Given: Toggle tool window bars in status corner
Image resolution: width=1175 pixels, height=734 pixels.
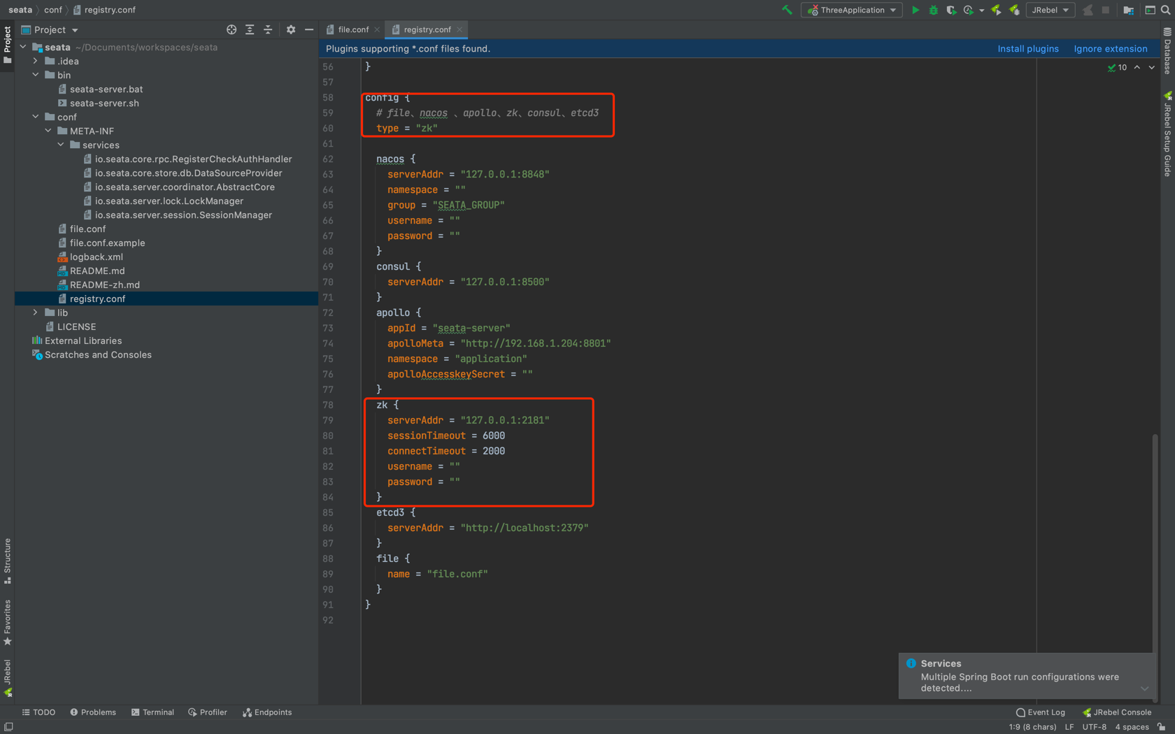Looking at the screenshot, I should coord(8,727).
